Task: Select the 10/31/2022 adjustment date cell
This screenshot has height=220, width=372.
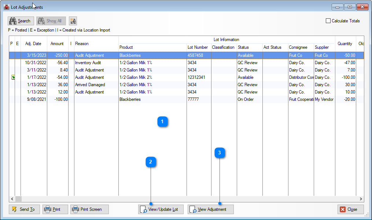Action: pos(34,63)
